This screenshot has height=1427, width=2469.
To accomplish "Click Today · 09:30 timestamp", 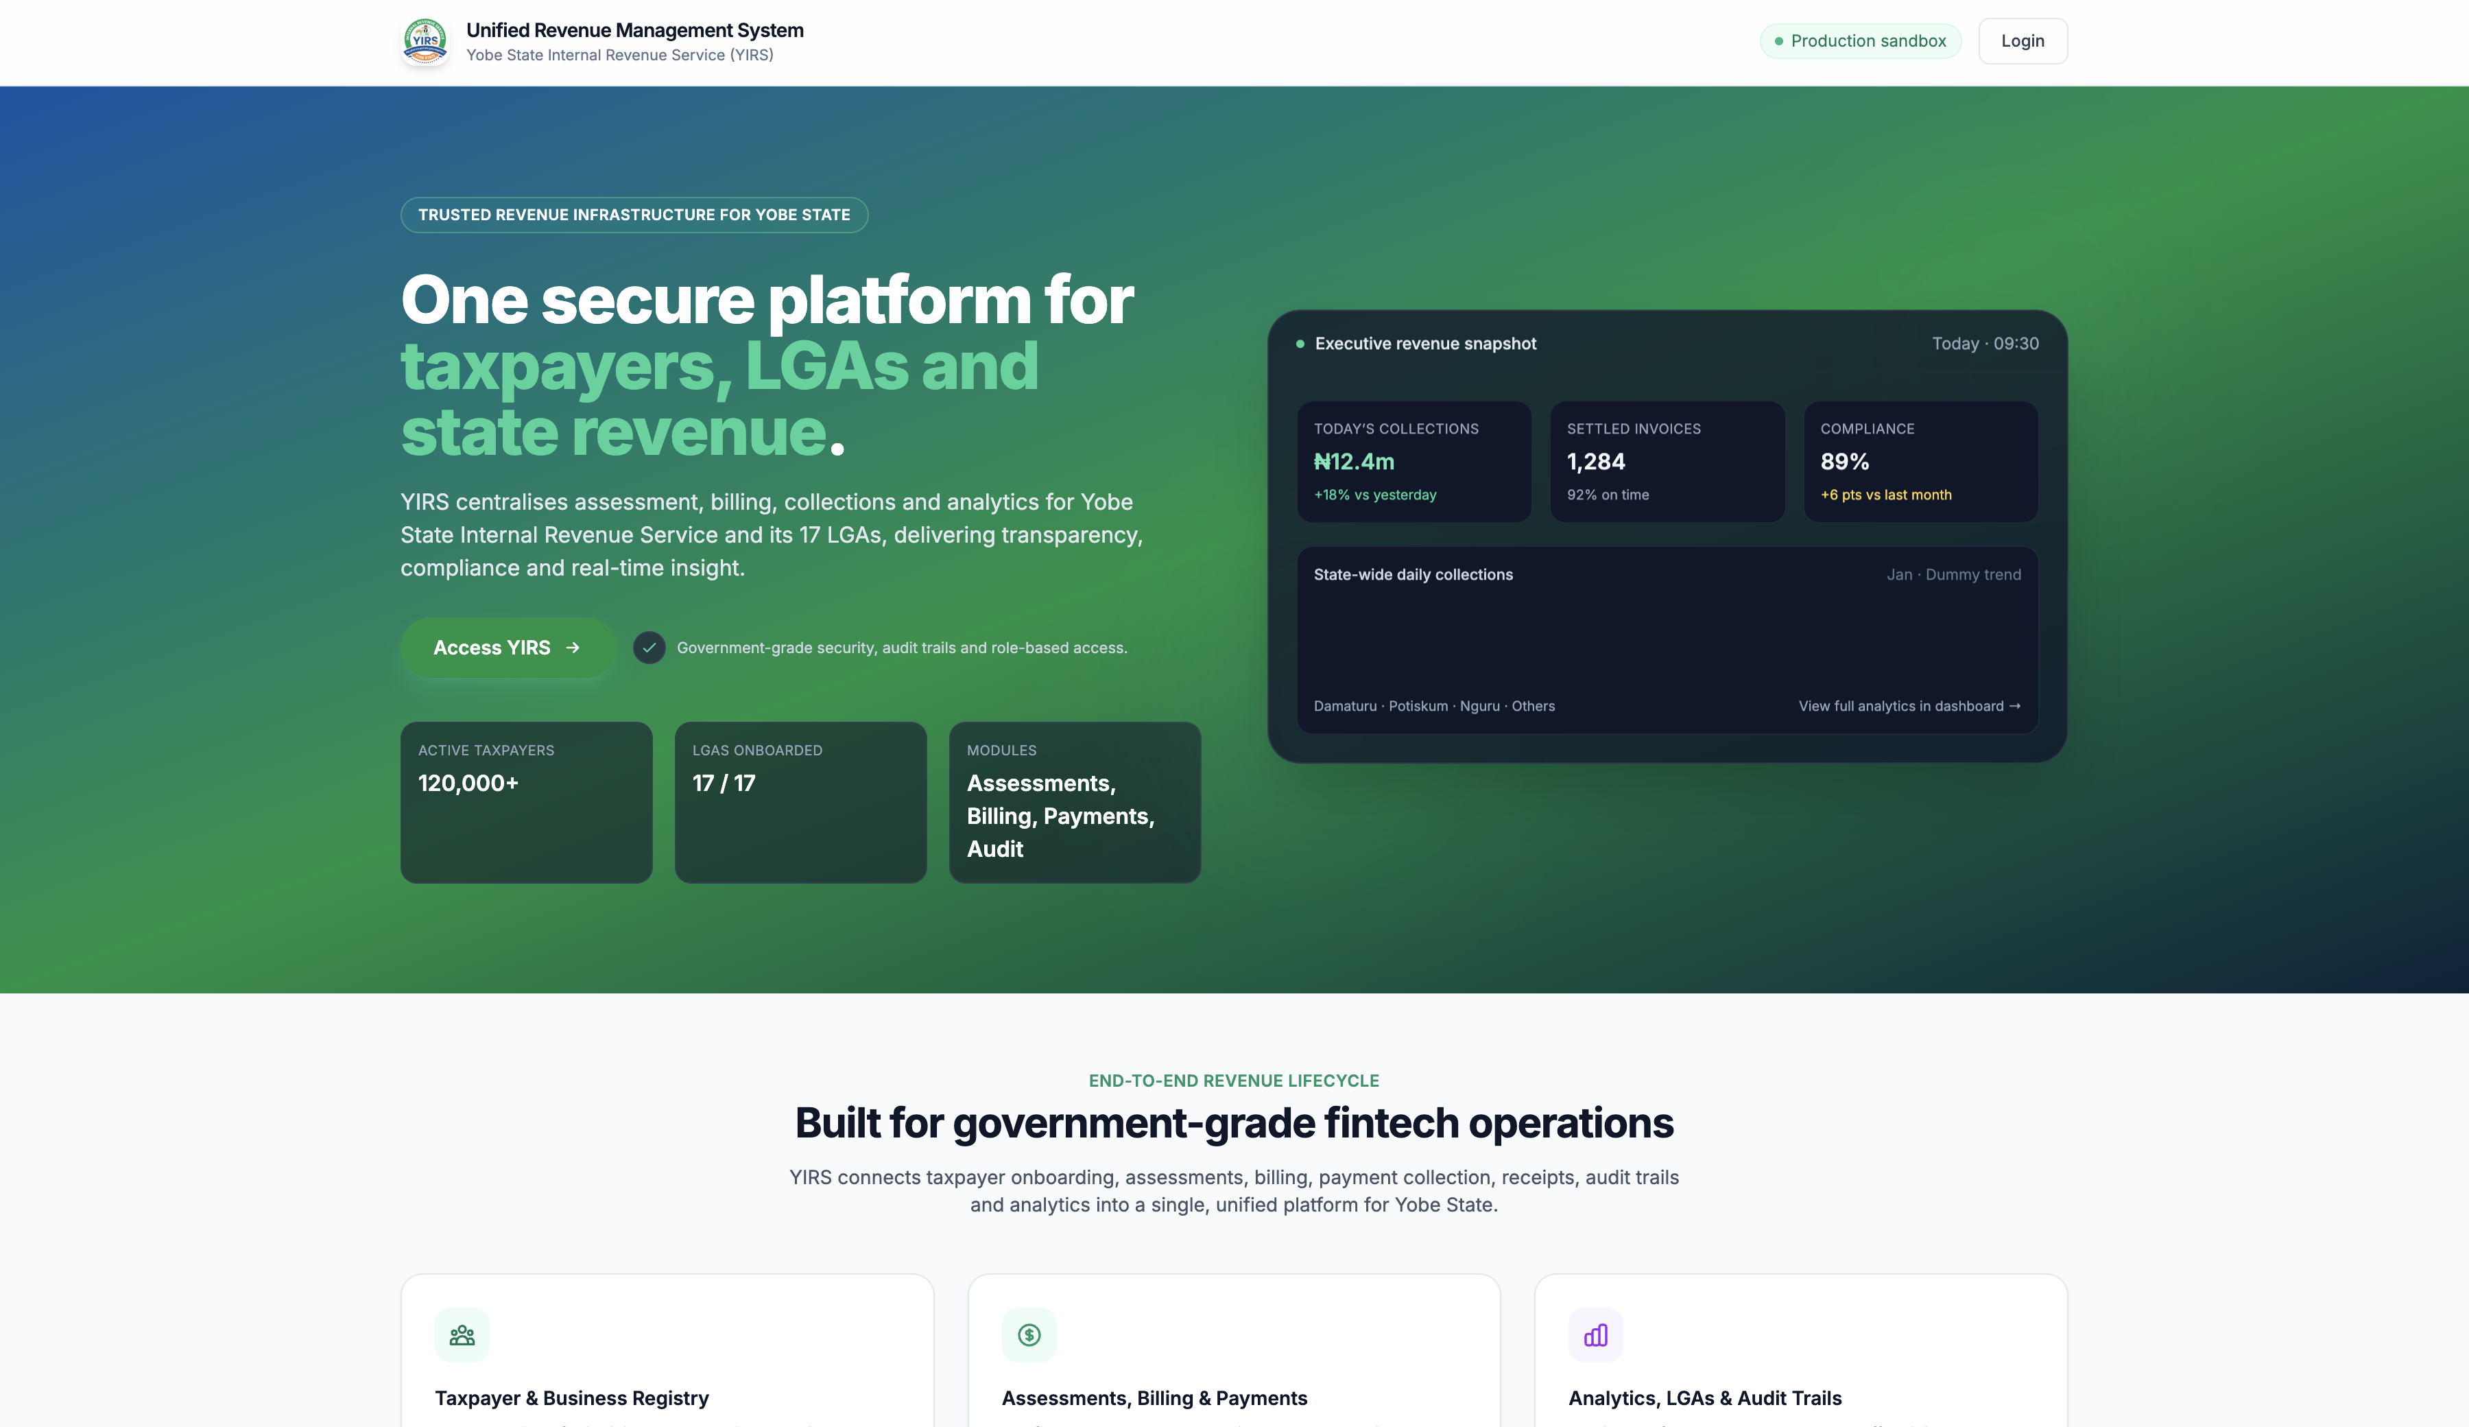I will pos(1985,344).
